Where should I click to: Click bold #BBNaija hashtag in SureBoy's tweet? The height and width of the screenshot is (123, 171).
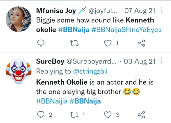85,101
